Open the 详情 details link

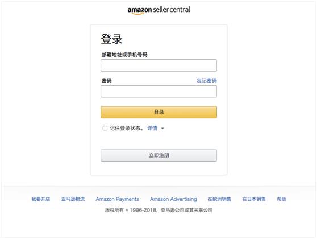click(152, 128)
